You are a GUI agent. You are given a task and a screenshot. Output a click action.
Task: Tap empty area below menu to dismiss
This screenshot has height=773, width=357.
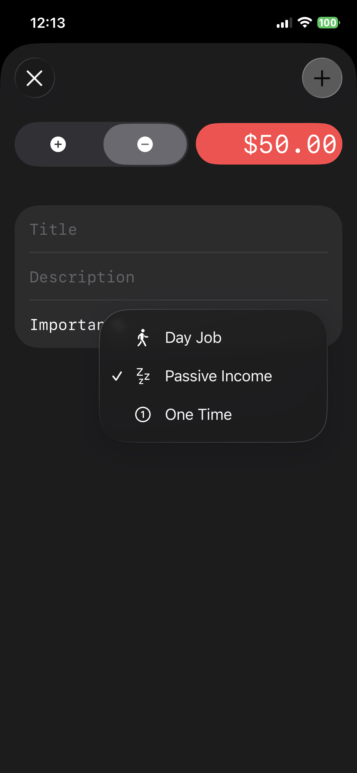(x=178, y=580)
